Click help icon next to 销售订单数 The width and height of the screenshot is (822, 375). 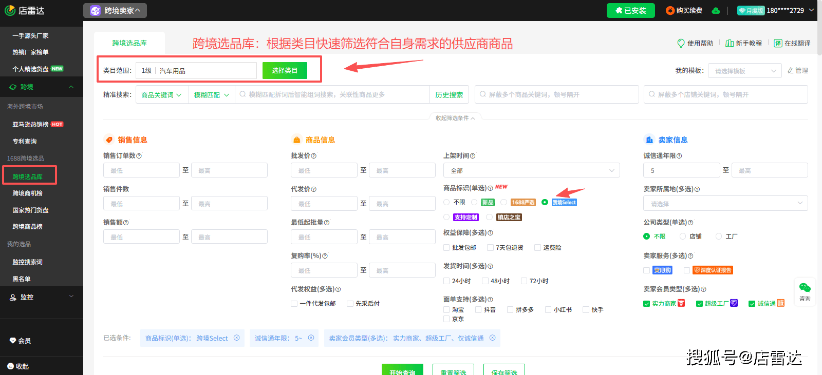point(139,156)
